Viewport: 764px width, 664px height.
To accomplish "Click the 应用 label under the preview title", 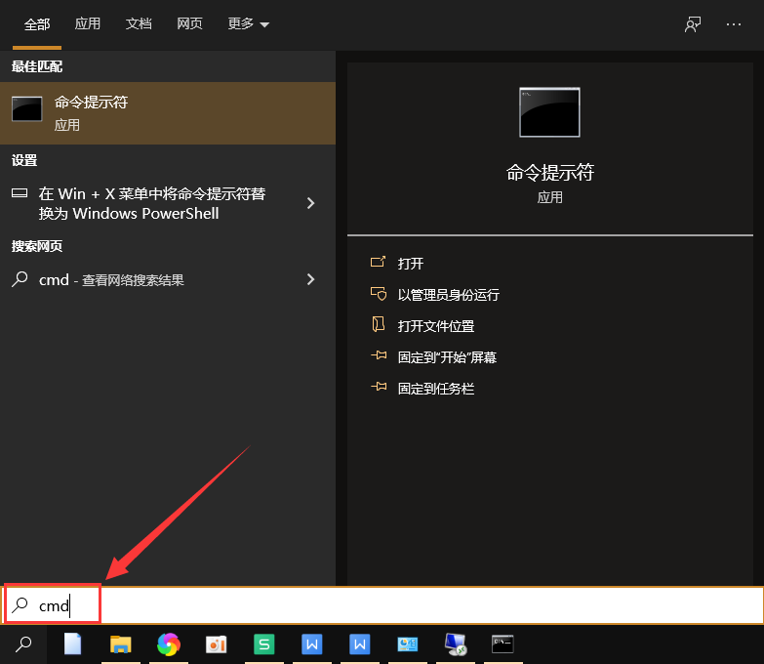I will point(550,197).
